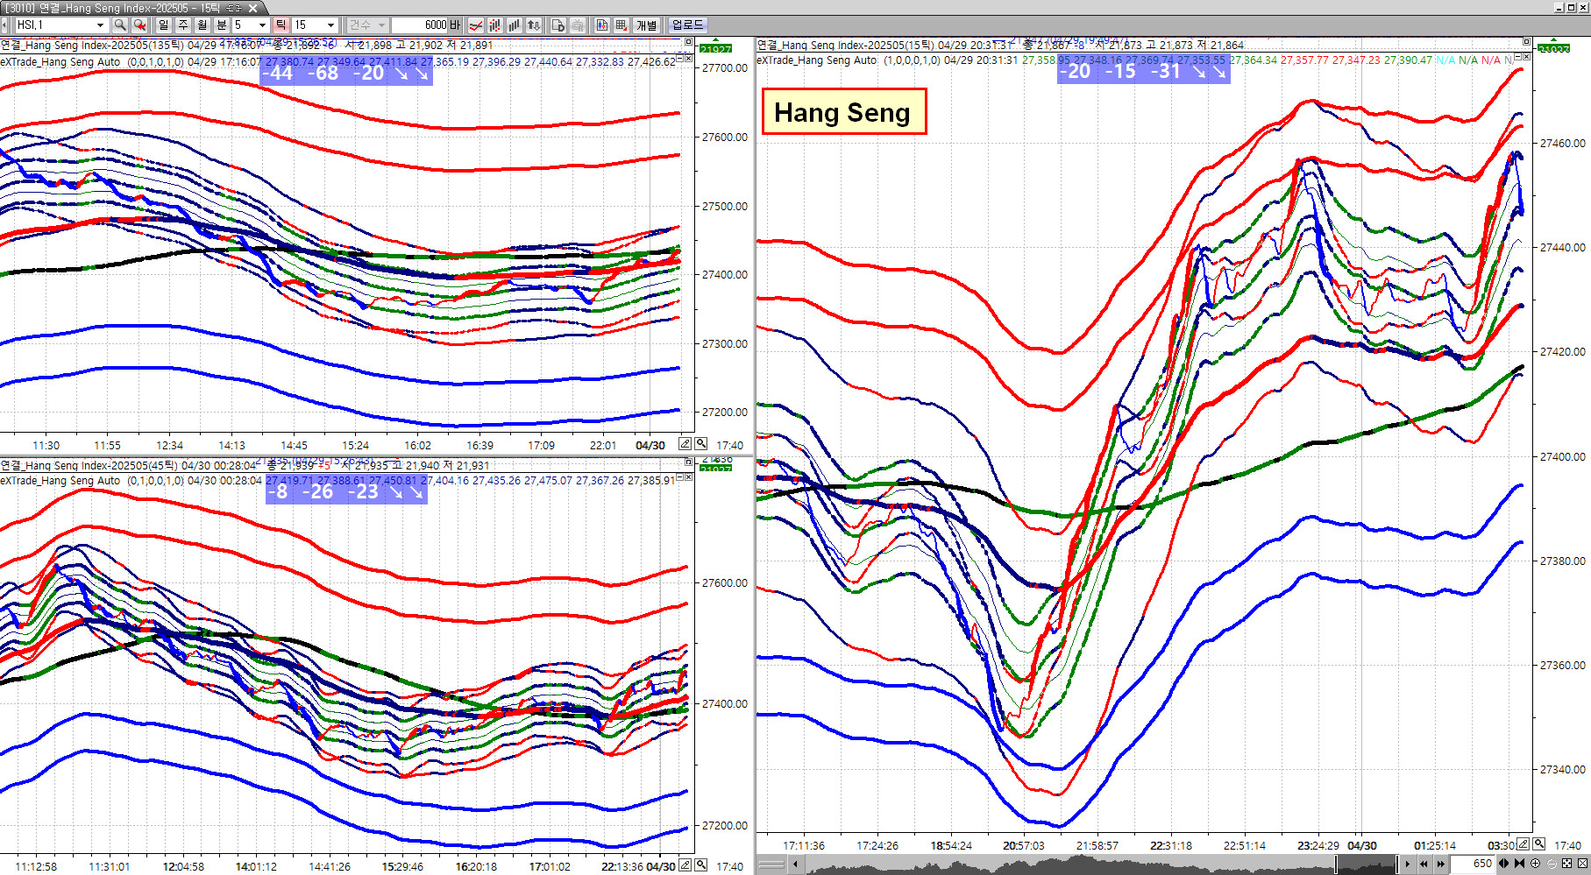The image size is (1591, 875).
Task: Click the bar count field showing 6000
Action: (420, 25)
